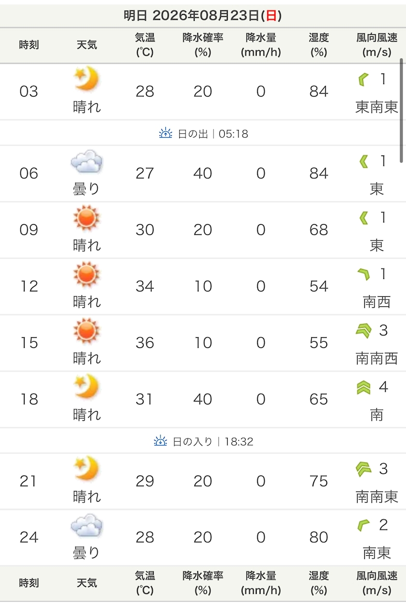Image resolution: width=406 pixels, height=606 pixels.
Task: Click the sun icon at 15 o'clock
Action: pos(87,331)
